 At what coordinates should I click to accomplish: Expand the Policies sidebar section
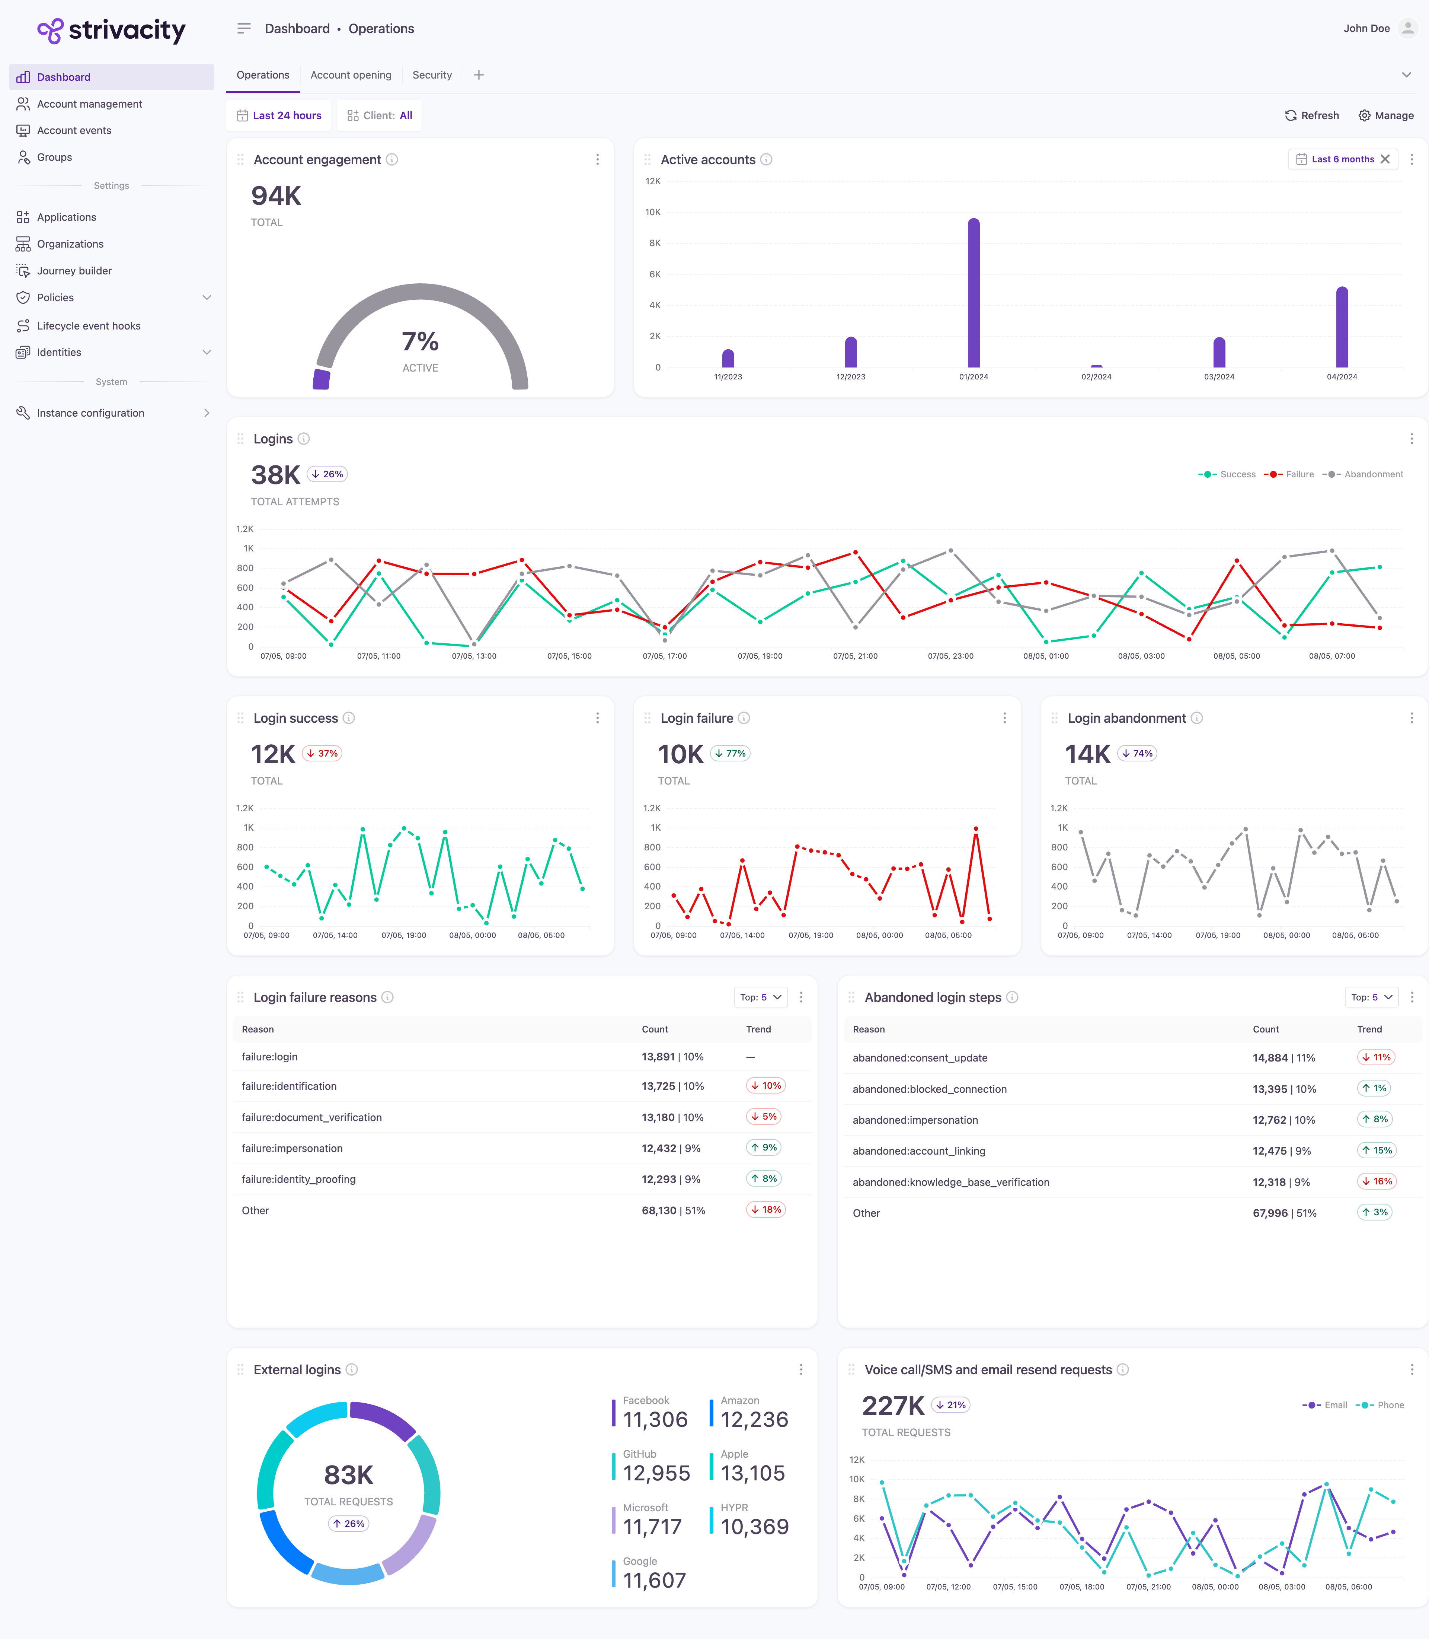[207, 297]
